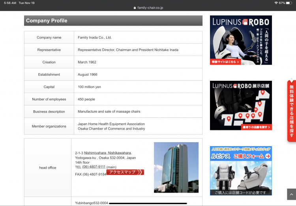This screenshot has width=296, height=206.
Task: Open the ルピナス ご購入フォーム purchase banner
Action: click(x=241, y=171)
